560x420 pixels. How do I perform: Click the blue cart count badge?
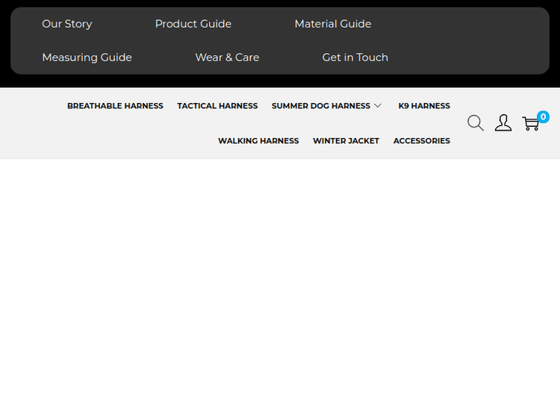(543, 116)
